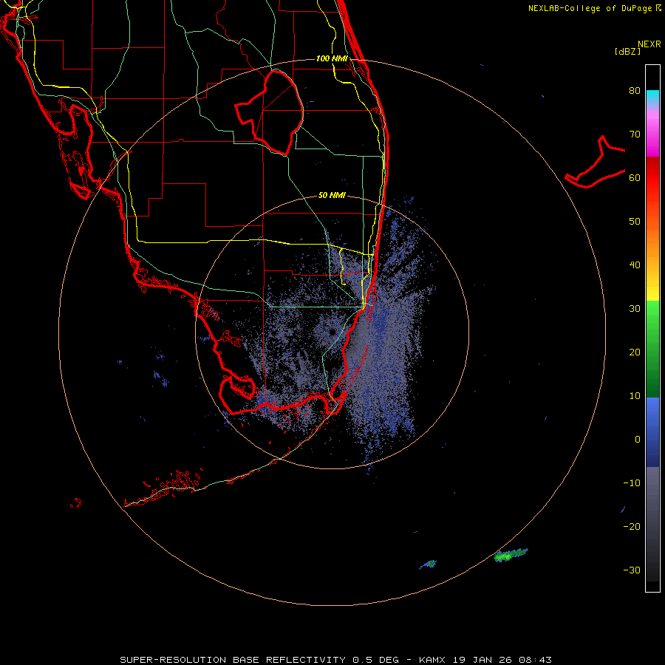
Task: Click the blue band of the dBZ color scale
Action: coord(652,432)
